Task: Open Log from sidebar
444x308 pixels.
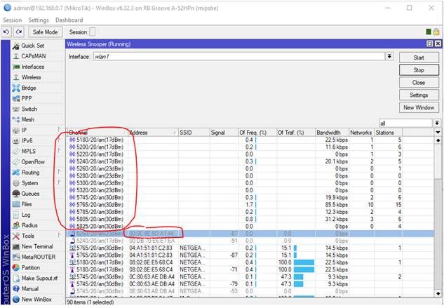Action: point(26,215)
